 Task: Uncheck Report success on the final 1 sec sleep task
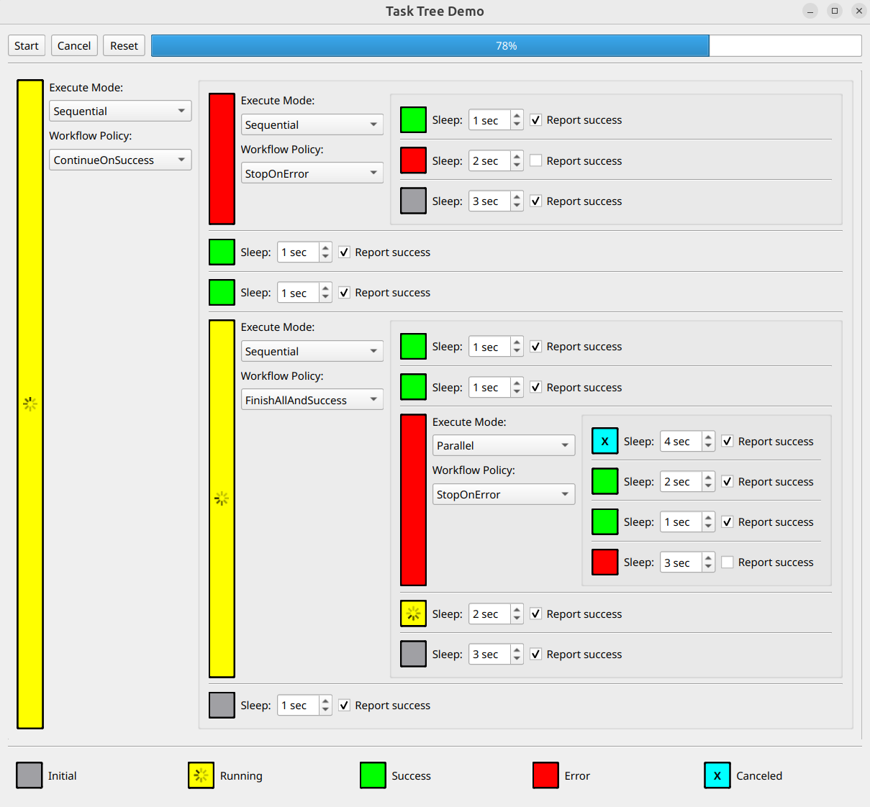point(344,705)
